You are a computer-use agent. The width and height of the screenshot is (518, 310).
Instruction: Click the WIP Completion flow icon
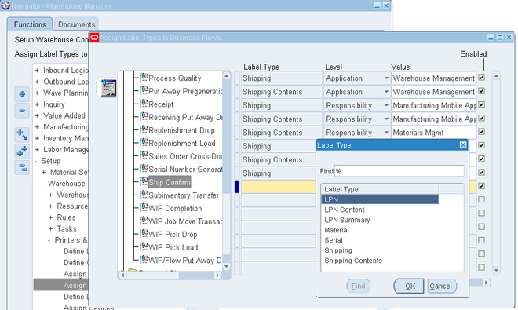point(144,208)
